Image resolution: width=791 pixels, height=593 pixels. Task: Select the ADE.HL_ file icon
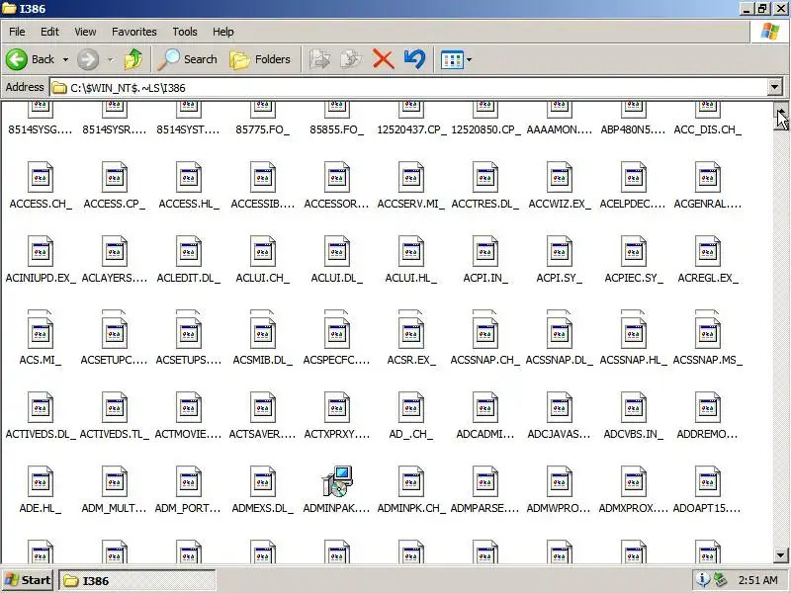click(x=41, y=481)
